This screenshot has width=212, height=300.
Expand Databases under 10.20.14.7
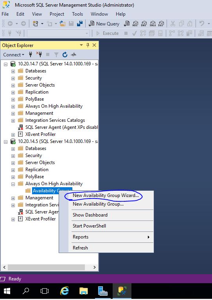13,71
